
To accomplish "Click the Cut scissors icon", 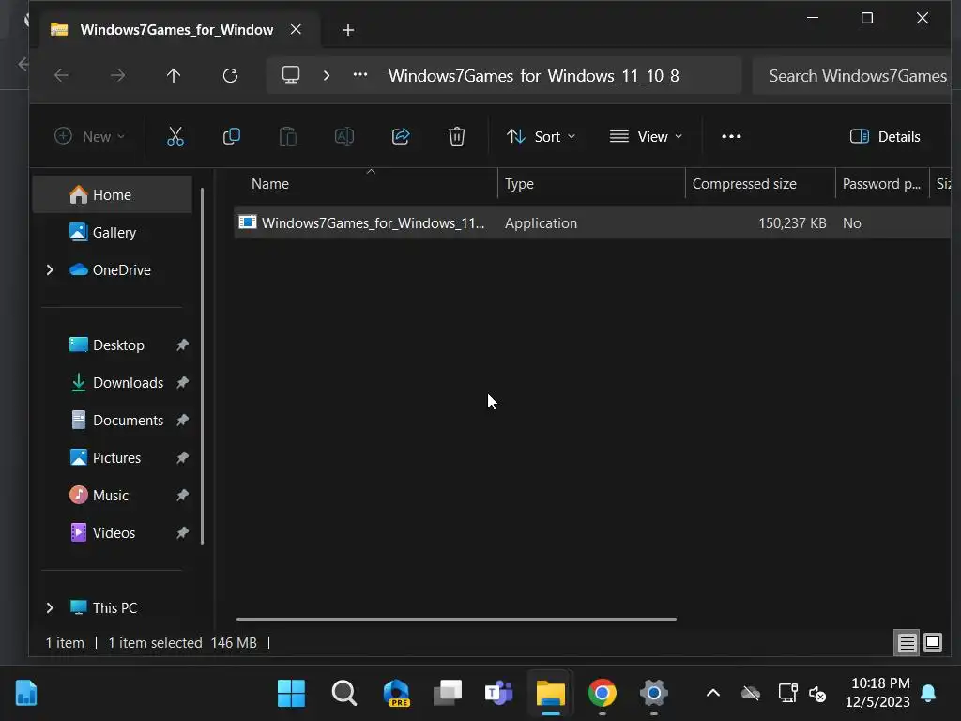I will 175,136.
